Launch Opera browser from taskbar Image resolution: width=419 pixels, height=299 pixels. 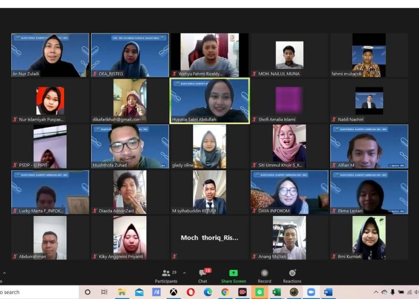click(x=191, y=292)
